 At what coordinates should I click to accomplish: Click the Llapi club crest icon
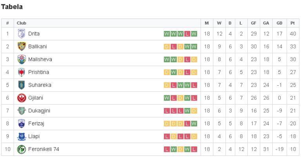coord(22,137)
